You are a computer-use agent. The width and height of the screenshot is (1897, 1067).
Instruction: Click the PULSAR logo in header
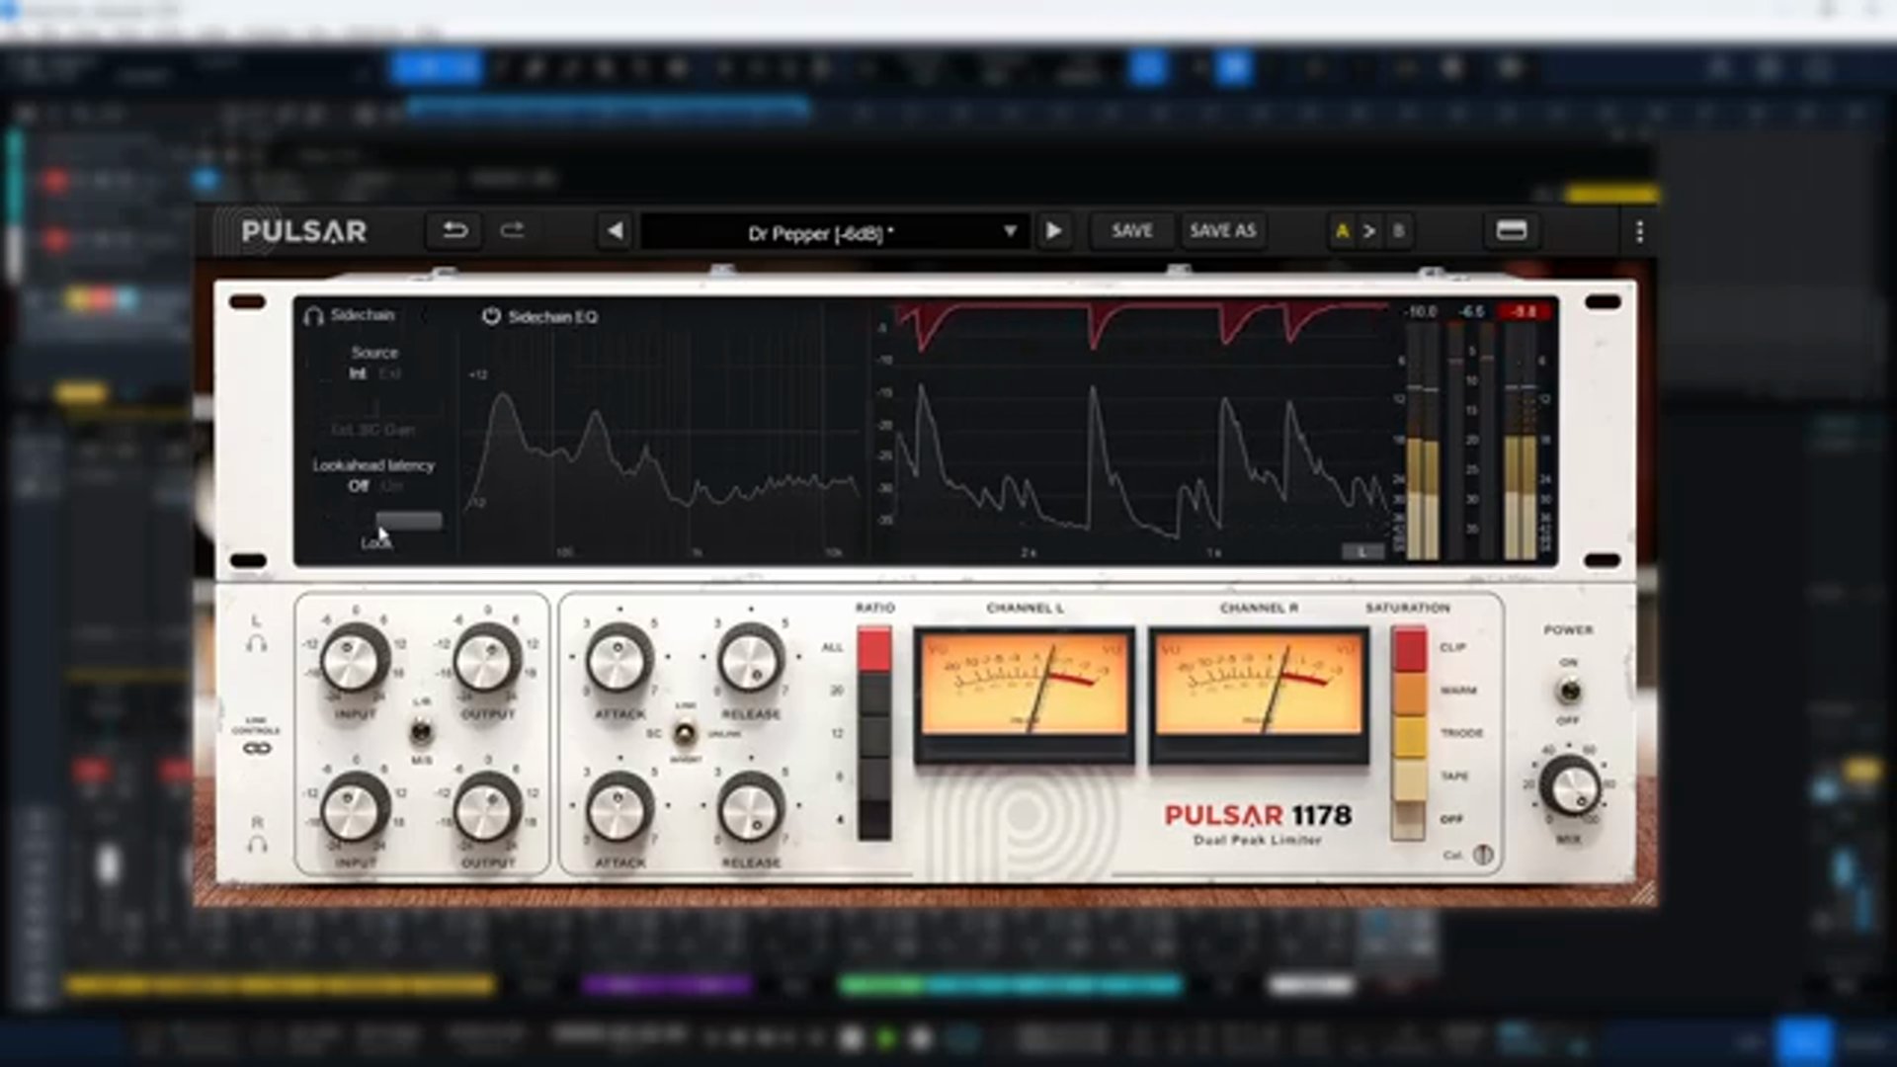303,232
